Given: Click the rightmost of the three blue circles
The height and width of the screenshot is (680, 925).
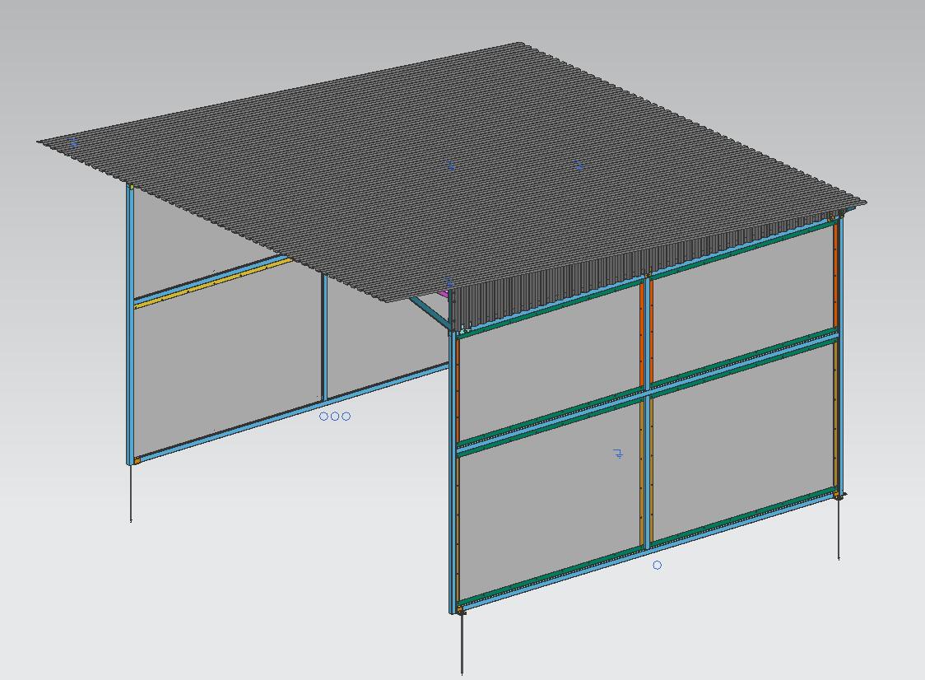Looking at the screenshot, I should [346, 416].
